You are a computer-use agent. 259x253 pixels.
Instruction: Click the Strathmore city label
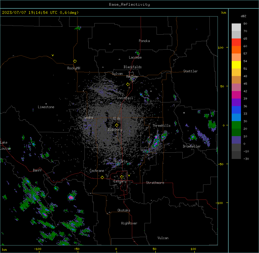point(155,183)
